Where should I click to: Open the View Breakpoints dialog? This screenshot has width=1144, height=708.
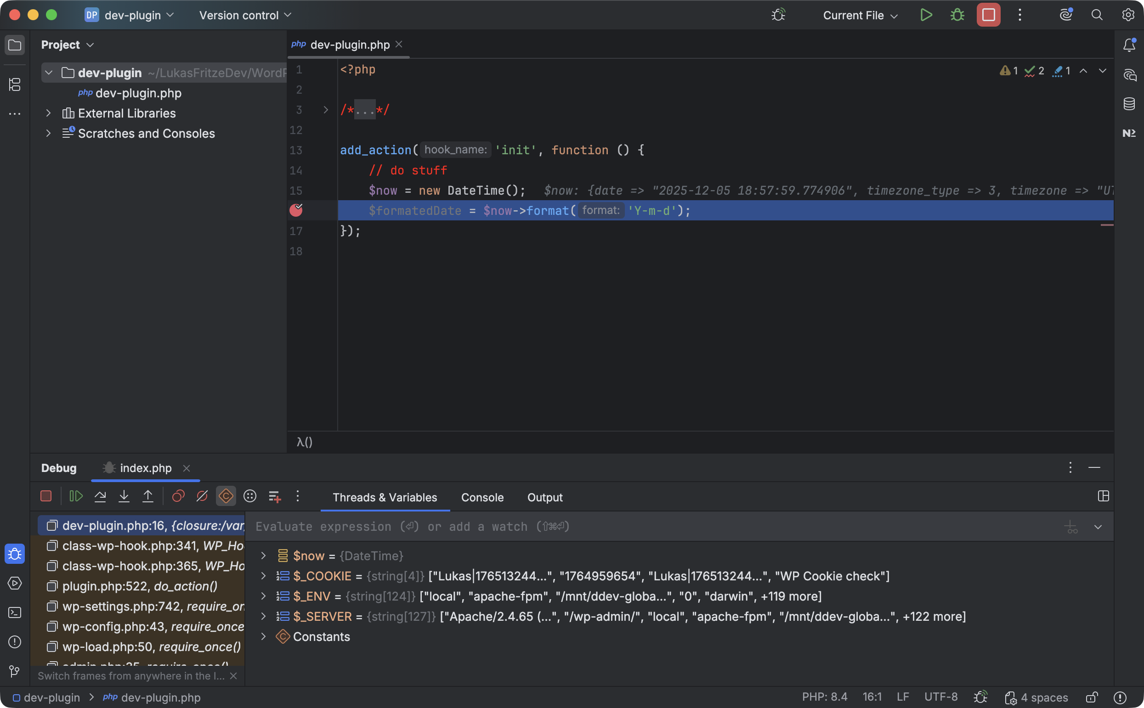pyautogui.click(x=177, y=496)
